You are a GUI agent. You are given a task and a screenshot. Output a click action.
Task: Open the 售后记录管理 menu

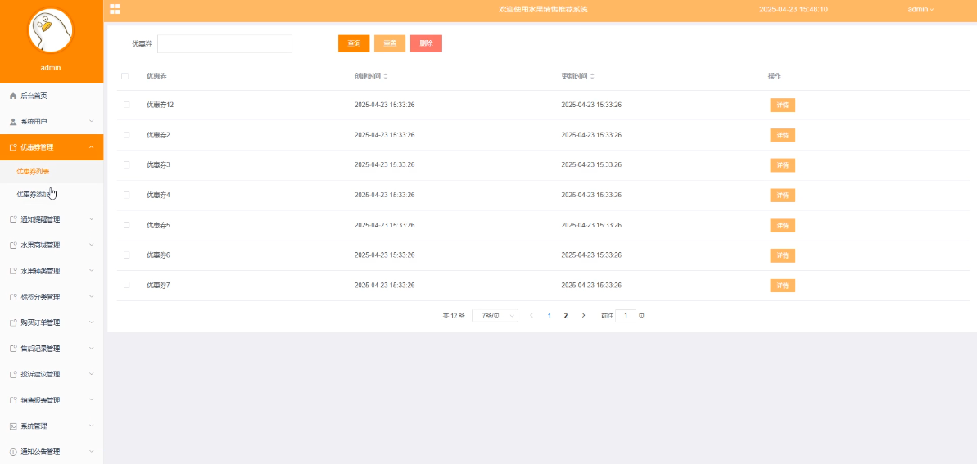(x=52, y=349)
